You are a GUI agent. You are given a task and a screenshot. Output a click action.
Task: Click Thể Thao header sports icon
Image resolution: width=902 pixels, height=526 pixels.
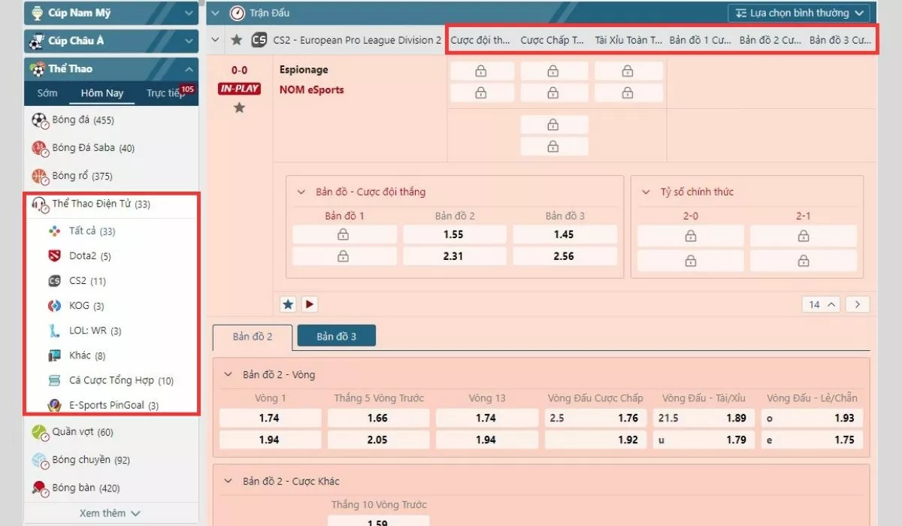tap(37, 68)
